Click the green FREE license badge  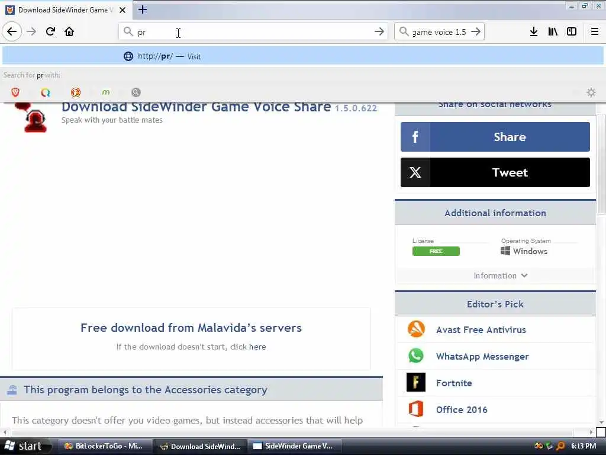click(x=436, y=251)
